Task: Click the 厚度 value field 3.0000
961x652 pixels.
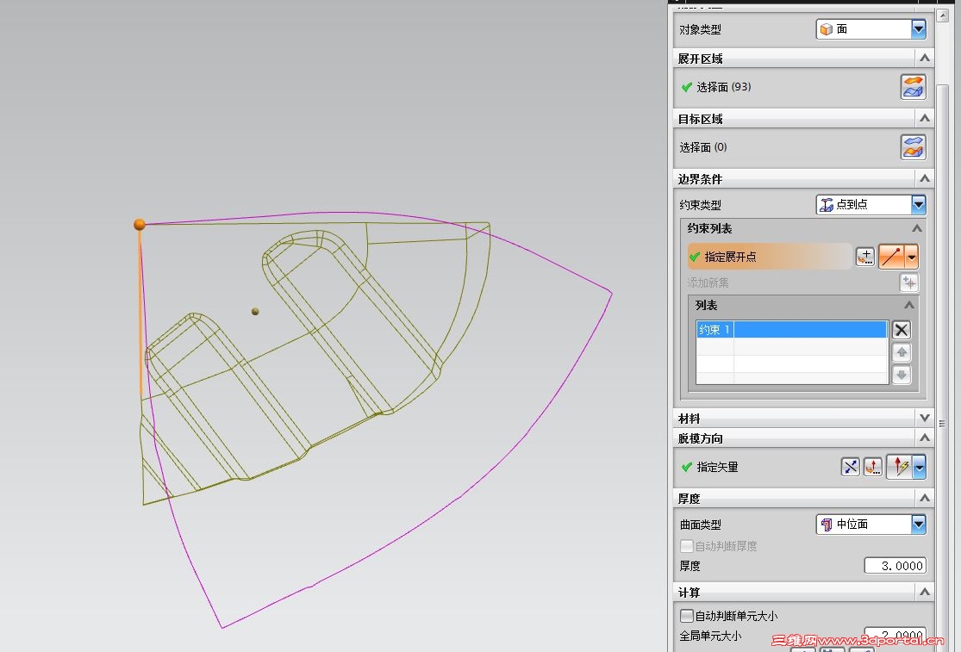Action: click(x=895, y=566)
